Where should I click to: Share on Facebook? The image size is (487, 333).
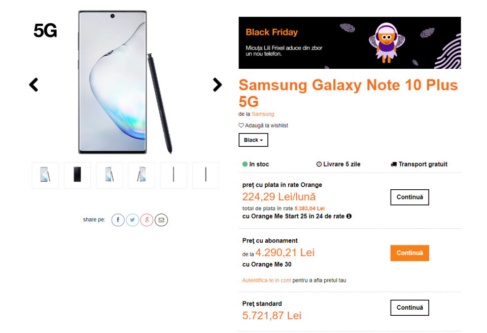(x=118, y=220)
